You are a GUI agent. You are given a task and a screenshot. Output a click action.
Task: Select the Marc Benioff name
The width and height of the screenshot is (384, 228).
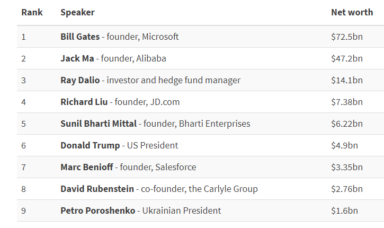[x=87, y=167]
